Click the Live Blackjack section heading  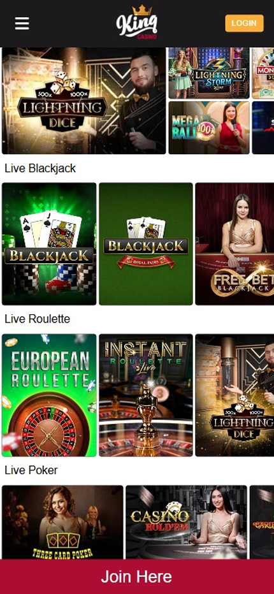(x=40, y=168)
